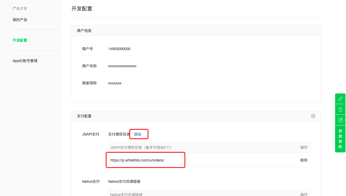Click the Native支付 row label
This screenshot has width=346, height=196.
pos(91,181)
